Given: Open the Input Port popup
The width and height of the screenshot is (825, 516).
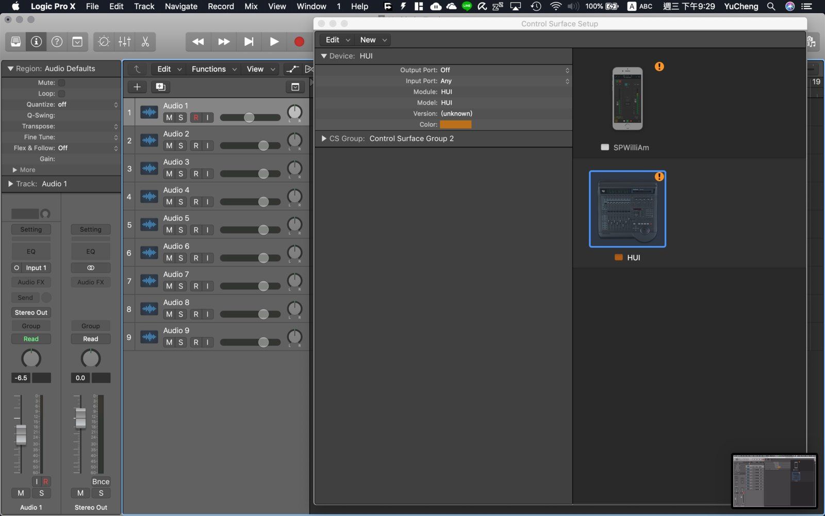Looking at the screenshot, I should (x=504, y=81).
